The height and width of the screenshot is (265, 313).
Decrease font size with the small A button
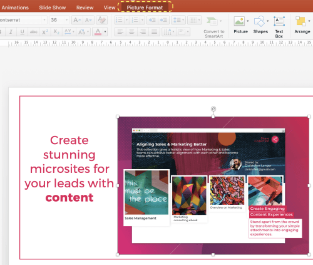[x=88, y=20]
